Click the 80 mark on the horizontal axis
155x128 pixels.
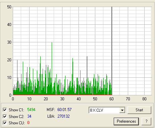click(x=144, y=99)
